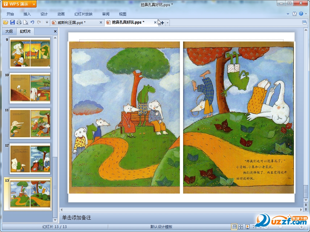Open the 幻灯片放映 ribbon tab
Image resolution: width=310 pixels, height=232 pixels.
point(83,14)
